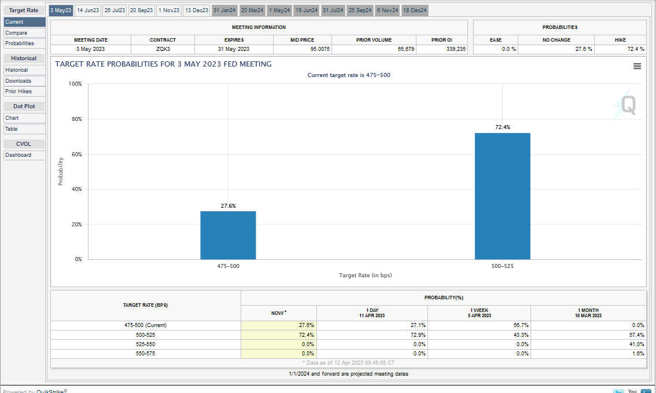The width and height of the screenshot is (656, 393).
Task: Select the 3 May23 meeting tab
Action: [61, 10]
